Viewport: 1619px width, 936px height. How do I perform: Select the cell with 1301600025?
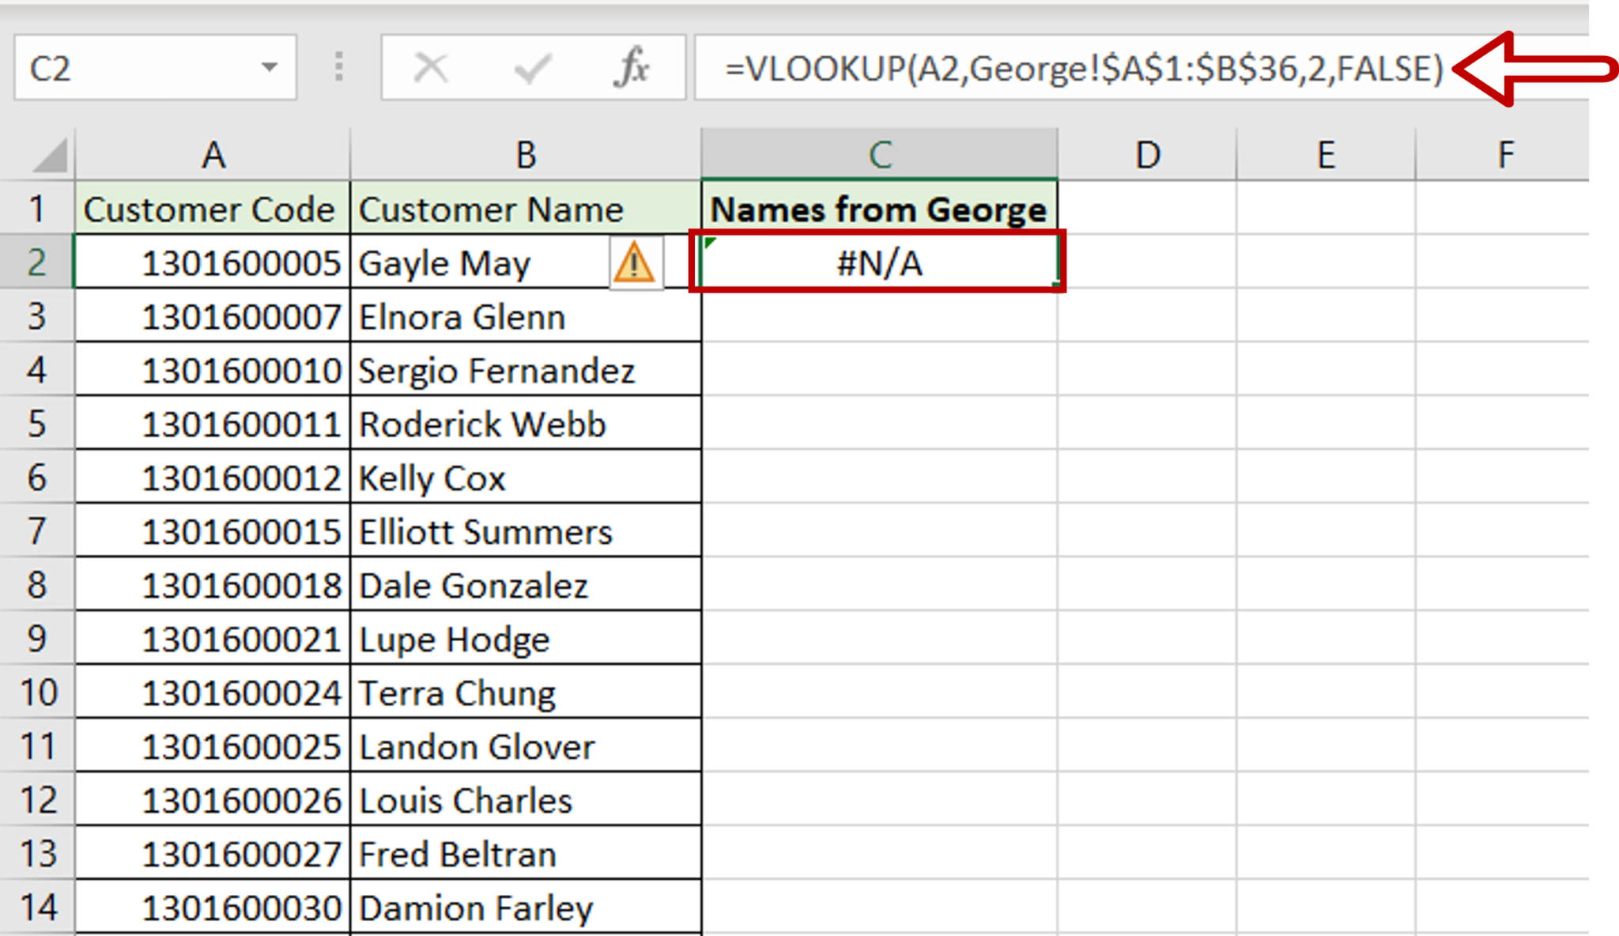pos(213,746)
